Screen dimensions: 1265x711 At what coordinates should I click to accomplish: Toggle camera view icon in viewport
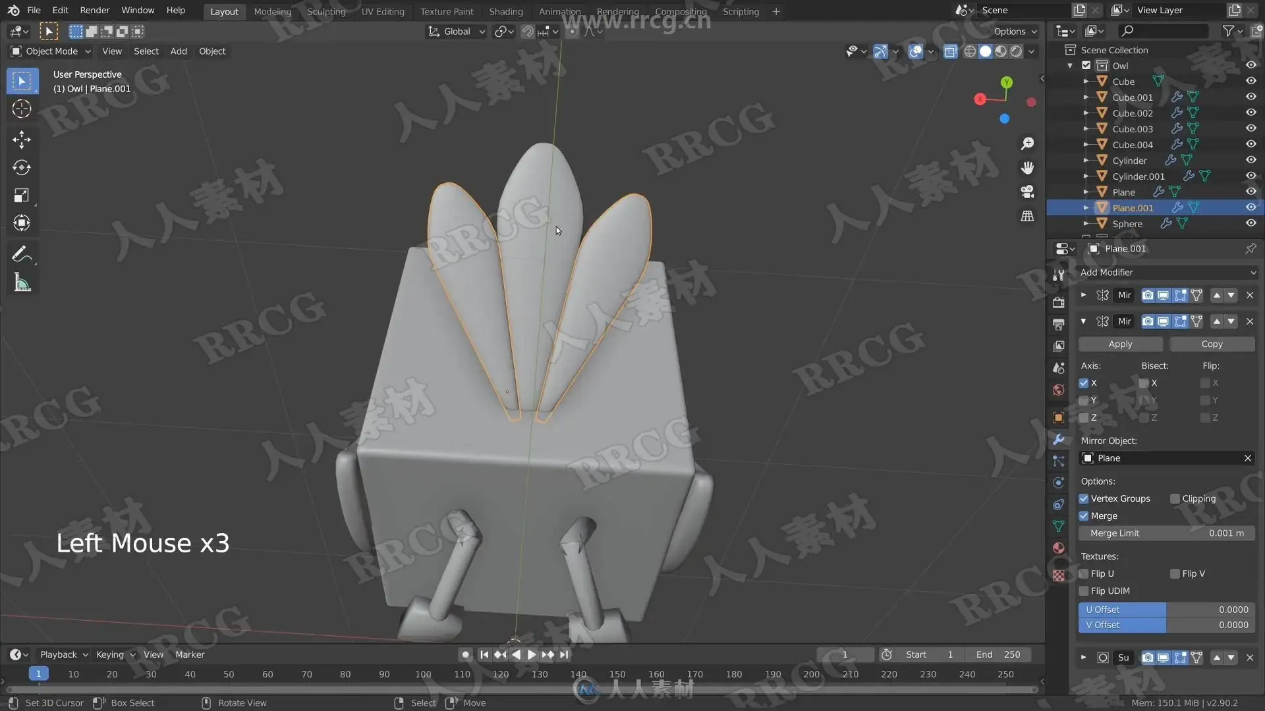(1027, 192)
